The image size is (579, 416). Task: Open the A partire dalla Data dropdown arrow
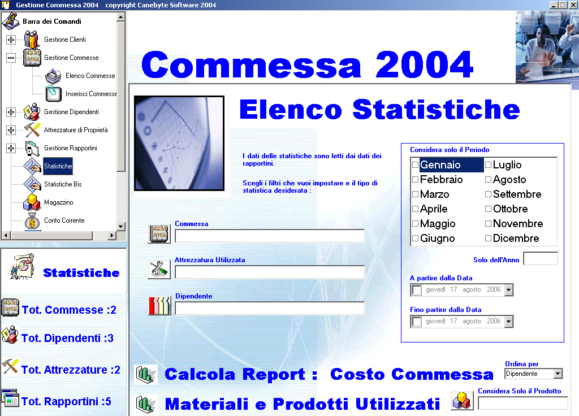[x=508, y=290]
